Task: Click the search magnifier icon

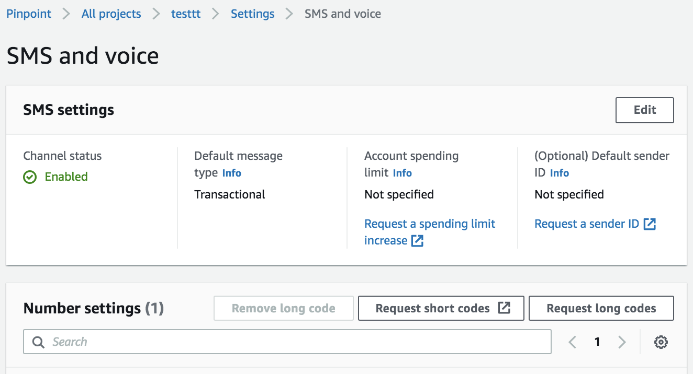Action: 38,342
